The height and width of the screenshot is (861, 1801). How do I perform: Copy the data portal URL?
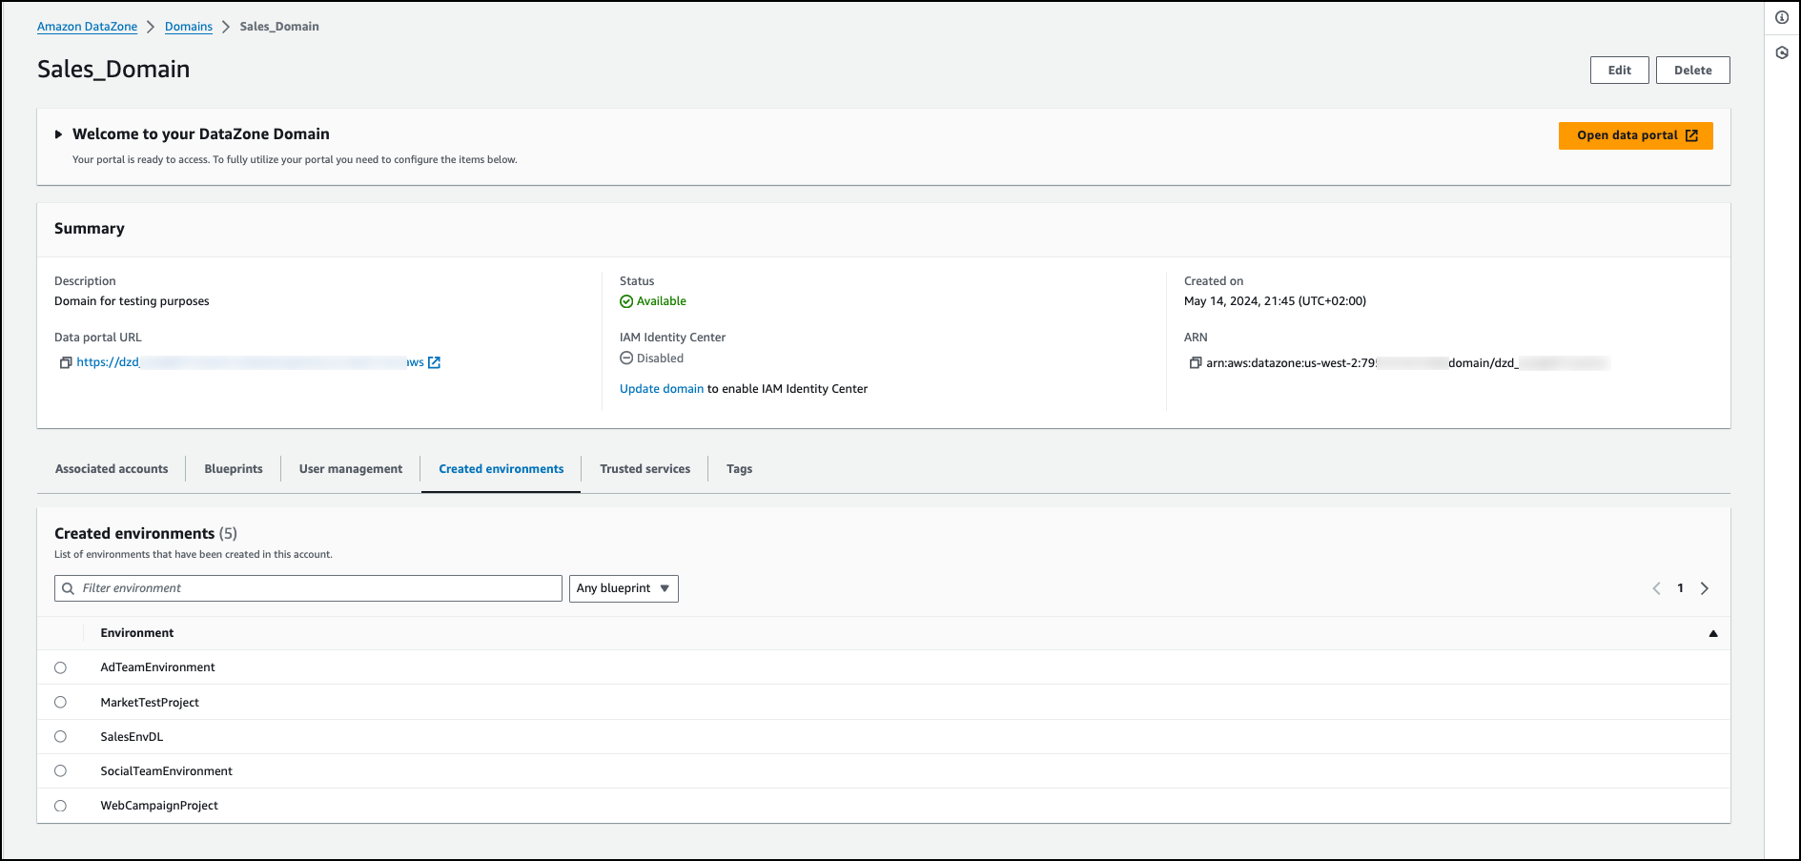[x=66, y=362]
